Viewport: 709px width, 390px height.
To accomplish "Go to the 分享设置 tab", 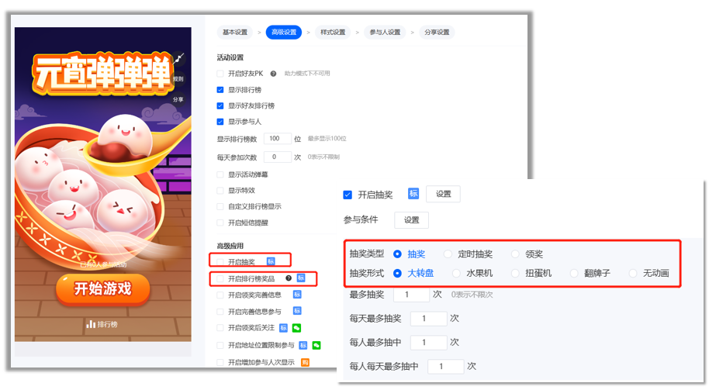I will pyautogui.click(x=437, y=32).
